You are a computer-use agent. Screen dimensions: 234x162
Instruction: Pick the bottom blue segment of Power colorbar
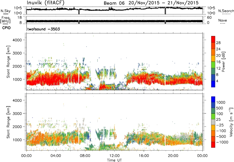(213, 84)
